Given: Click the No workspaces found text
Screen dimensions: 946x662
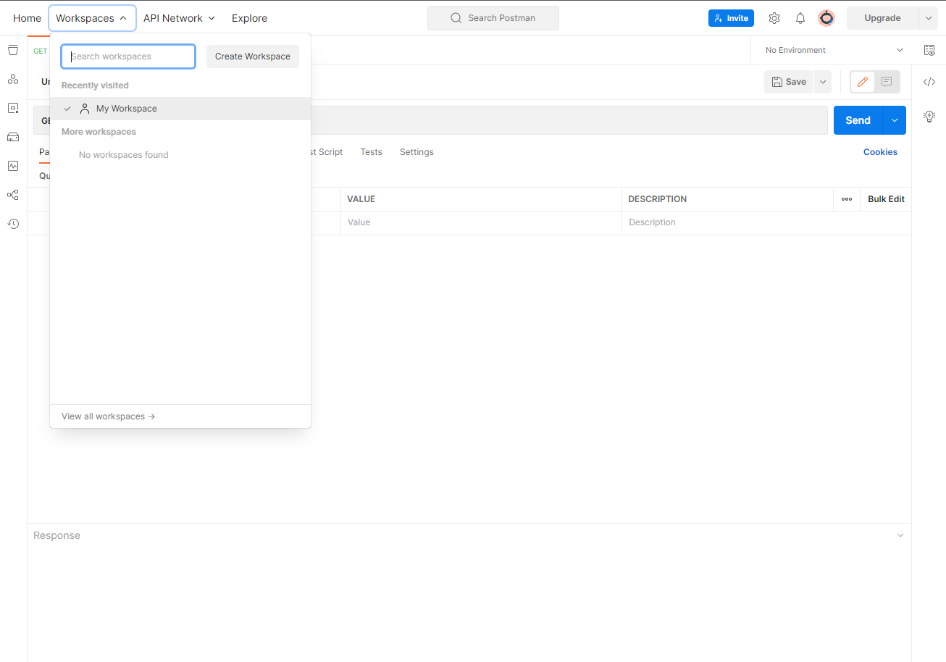Looking at the screenshot, I should coord(124,155).
